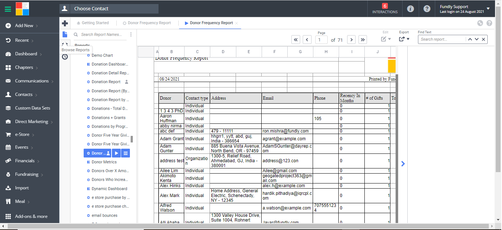Open Interactions notifications badge
The width and height of the screenshot is (502, 230).
[x=385, y=9]
